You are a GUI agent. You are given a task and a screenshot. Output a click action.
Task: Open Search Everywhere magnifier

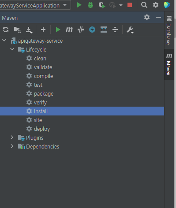pos(144,5)
